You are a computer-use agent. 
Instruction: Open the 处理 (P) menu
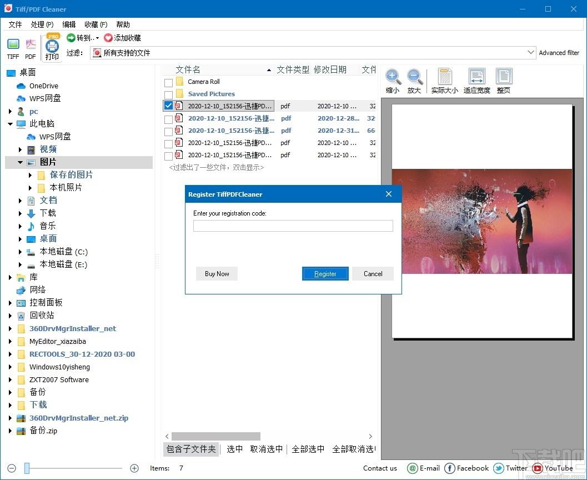click(42, 24)
